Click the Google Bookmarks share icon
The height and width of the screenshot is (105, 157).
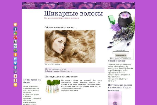(15, 33)
